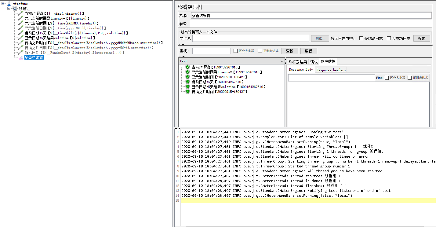This screenshot has width=436, height=227.
Task: Click the sampler icon beside 随机日期
Action: point(20,53)
